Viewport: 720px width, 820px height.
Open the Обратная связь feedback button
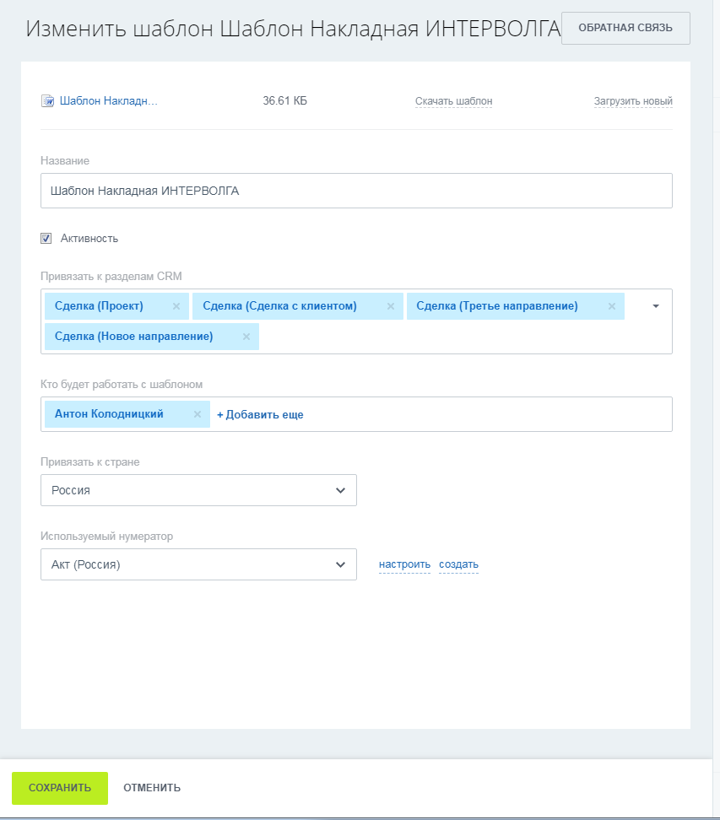click(x=625, y=28)
